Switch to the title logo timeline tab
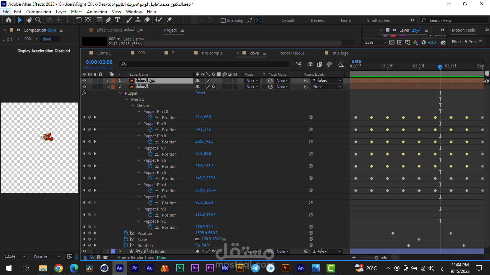Screen dimensions: 490x275 (340, 53)
